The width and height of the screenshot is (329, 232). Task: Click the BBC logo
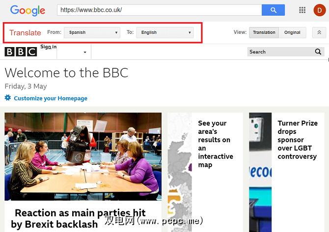click(21, 52)
